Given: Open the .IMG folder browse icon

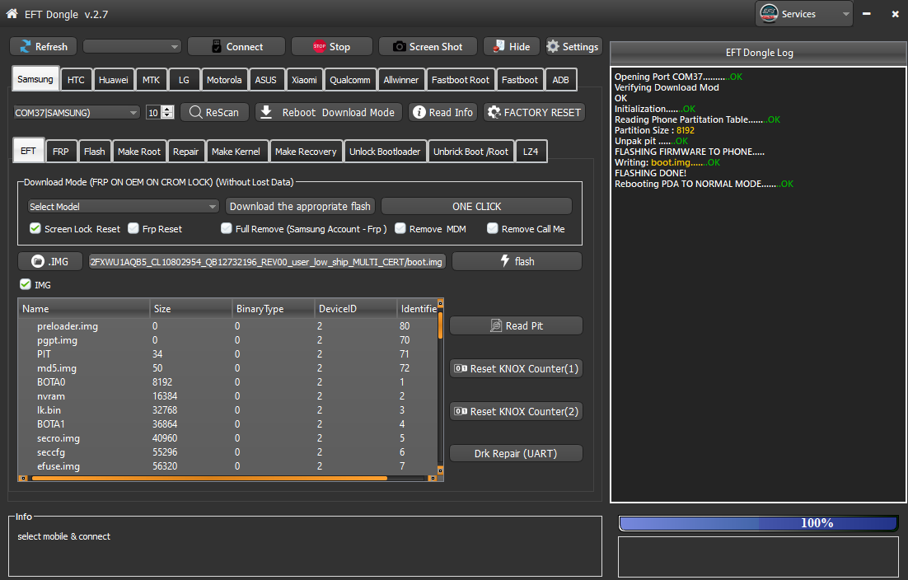Looking at the screenshot, I should pos(37,262).
